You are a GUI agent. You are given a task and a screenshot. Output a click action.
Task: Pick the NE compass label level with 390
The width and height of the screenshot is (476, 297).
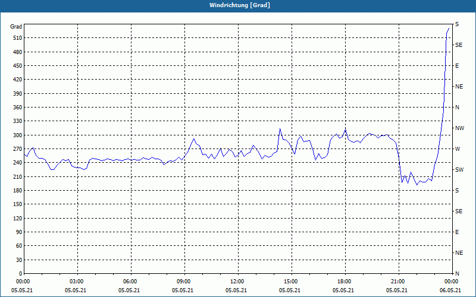[459, 87]
